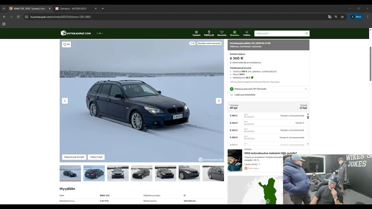The image size is (372, 209).
Task: Switch to Ostoskori - AUTODUDE.FI tab
Action: point(76,9)
